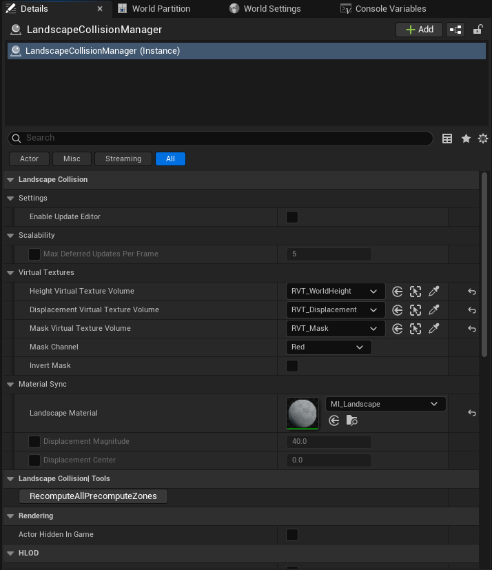This screenshot has height=570, width=492.
Task: Enable Update Editor checkbox
Action: coord(292,217)
